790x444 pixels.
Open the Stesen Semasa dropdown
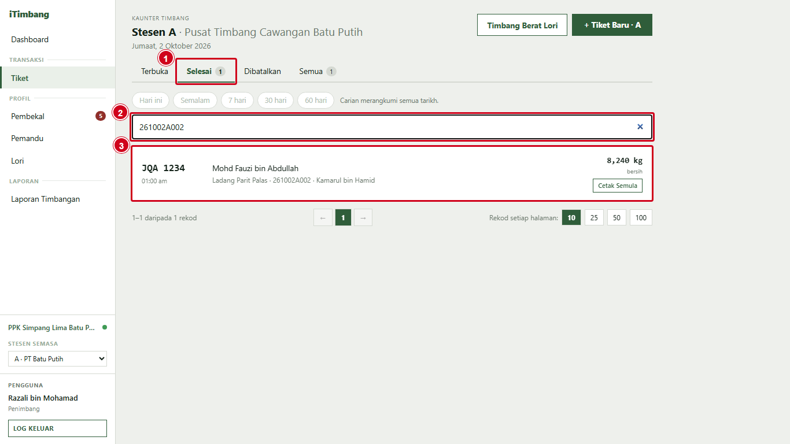(x=57, y=358)
